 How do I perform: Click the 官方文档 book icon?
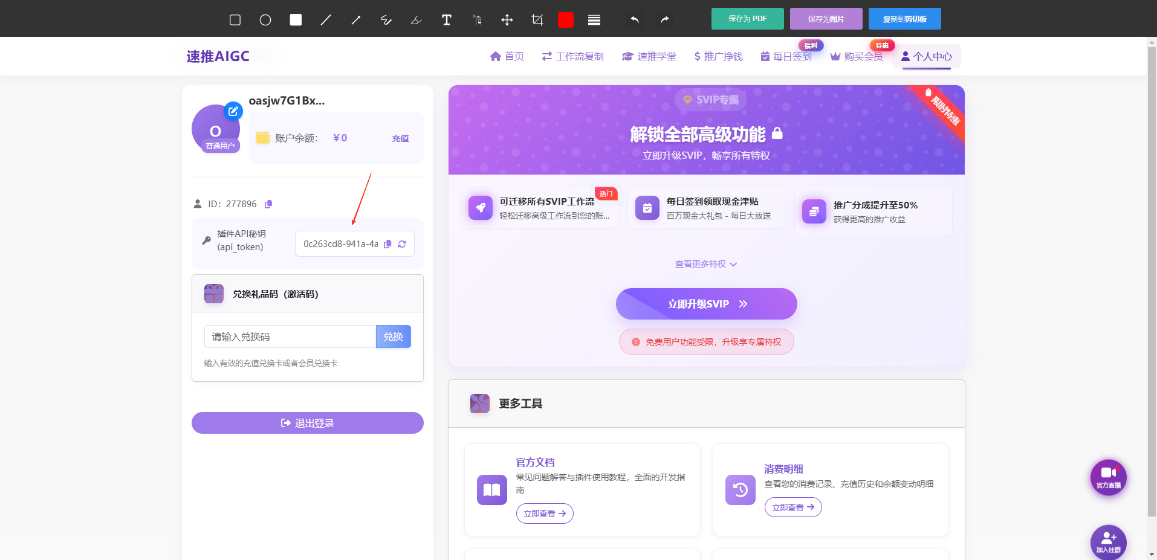tap(492, 490)
